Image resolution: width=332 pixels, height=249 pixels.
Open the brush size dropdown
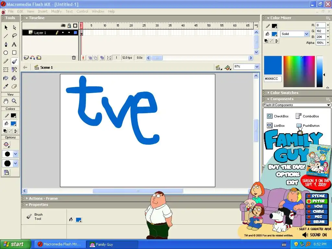pos(15,154)
